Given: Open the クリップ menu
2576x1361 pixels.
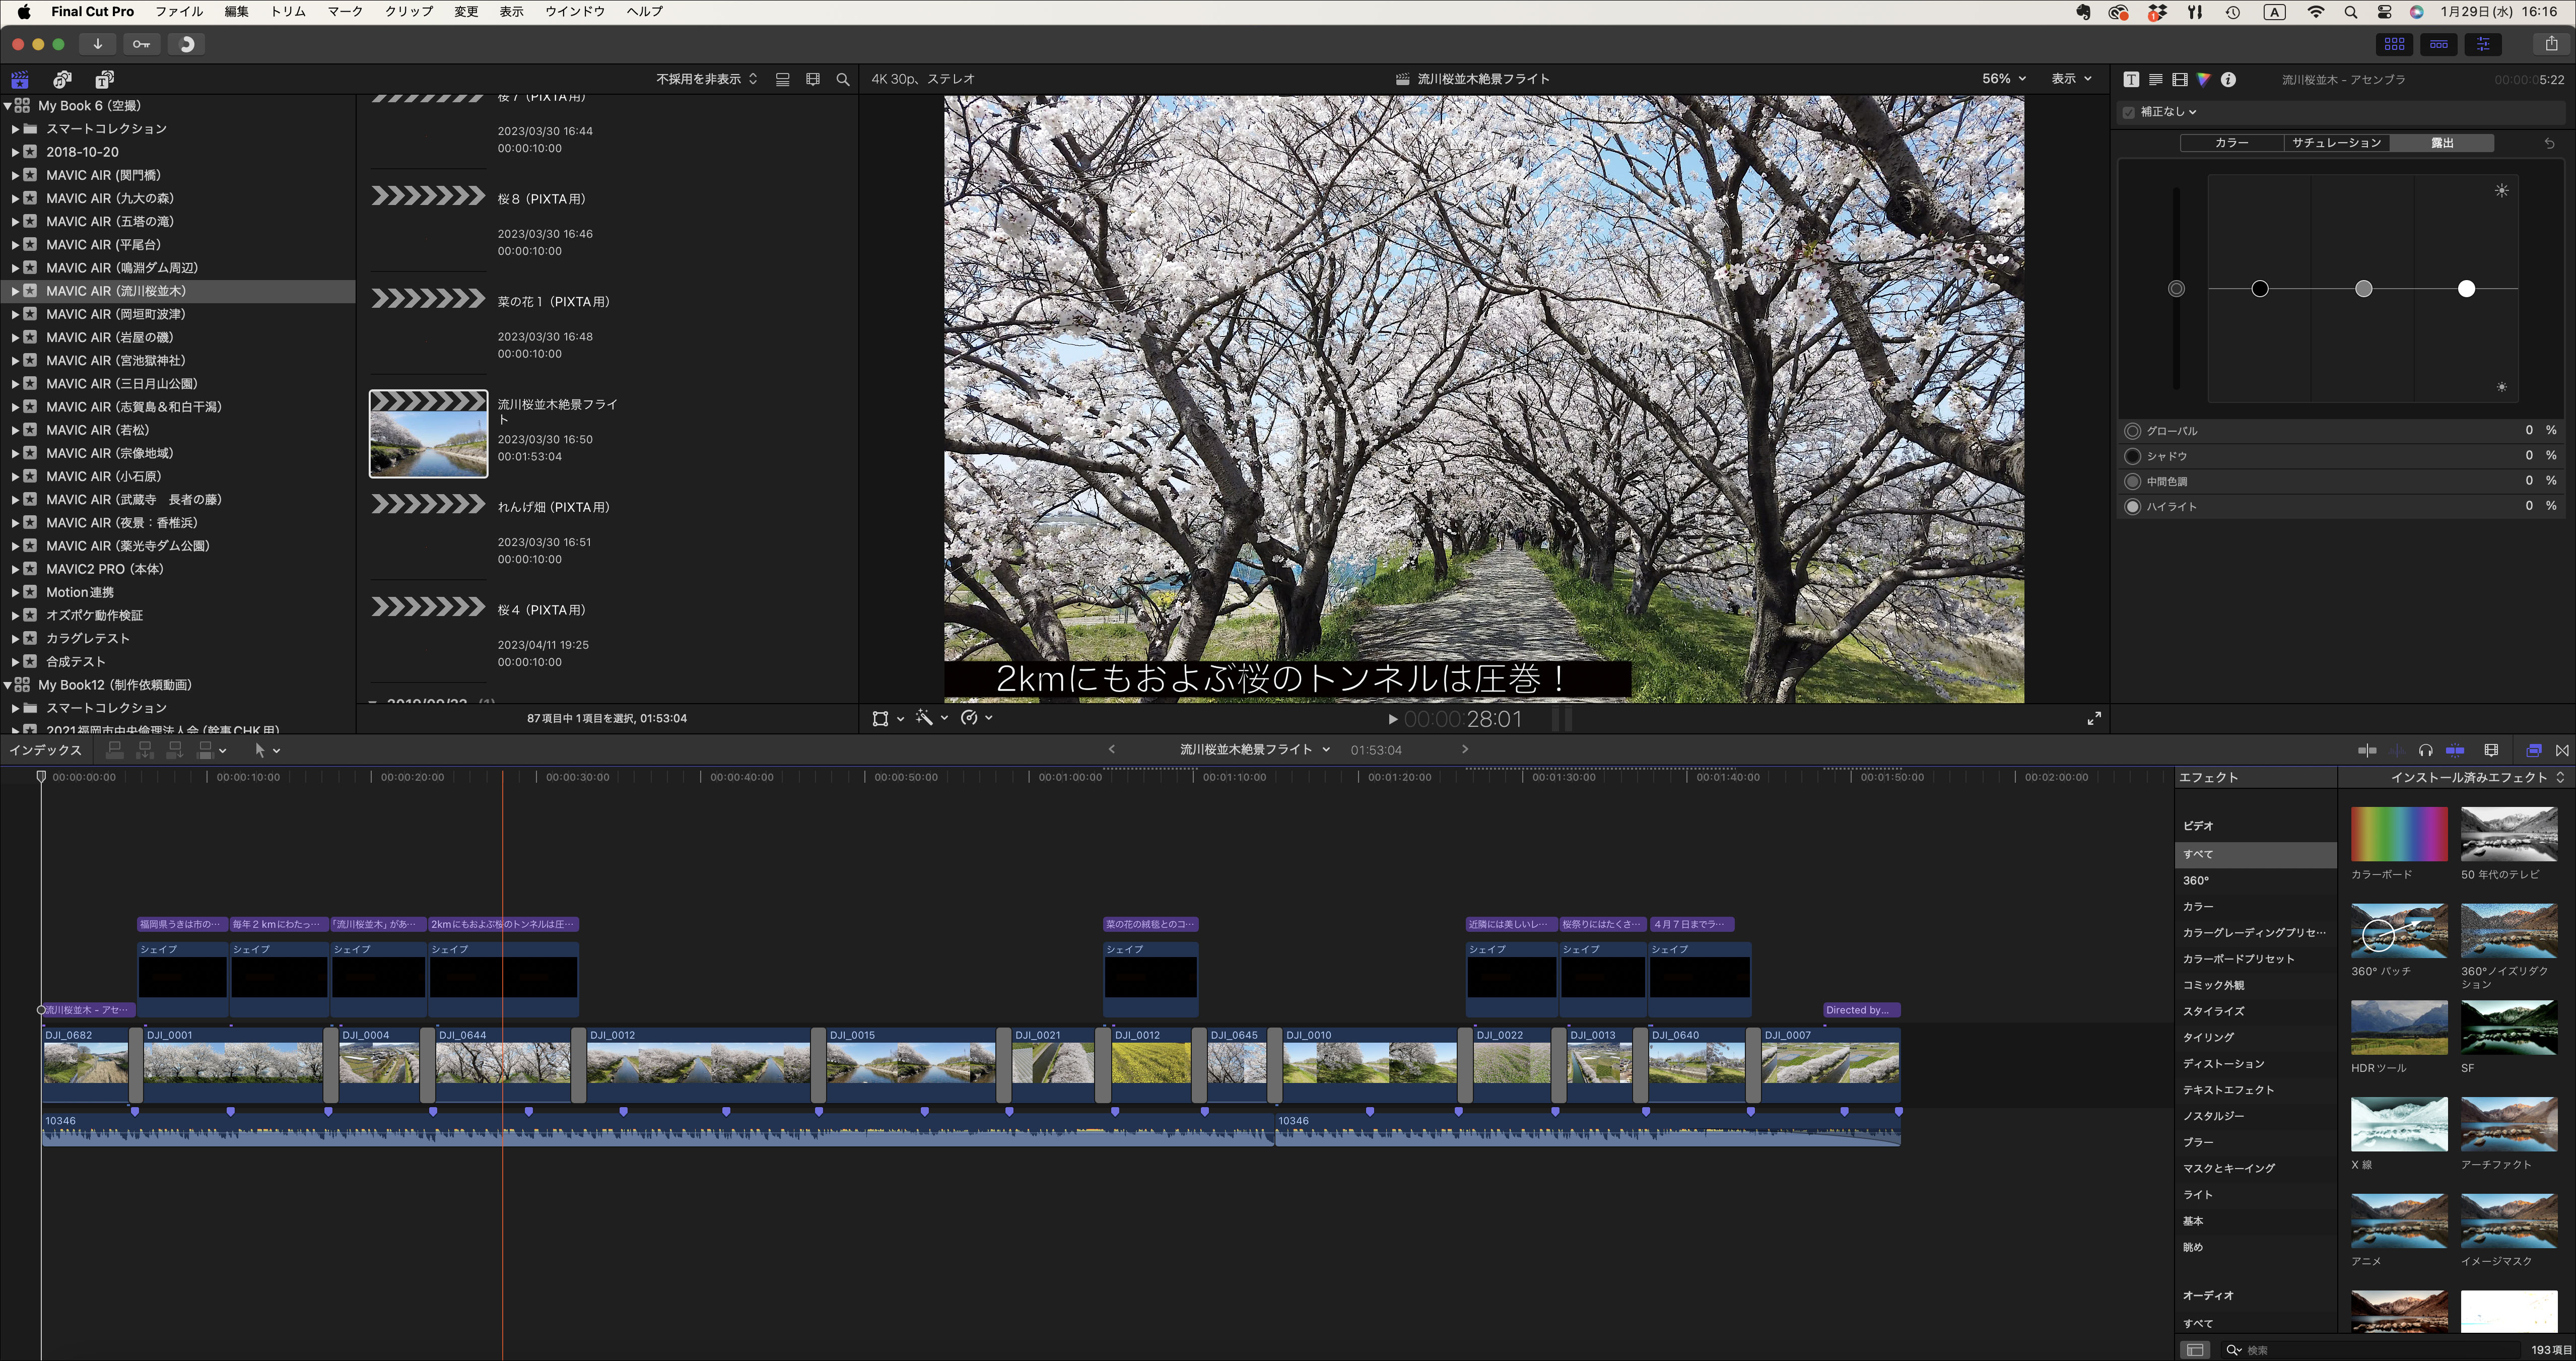Looking at the screenshot, I should [x=409, y=12].
